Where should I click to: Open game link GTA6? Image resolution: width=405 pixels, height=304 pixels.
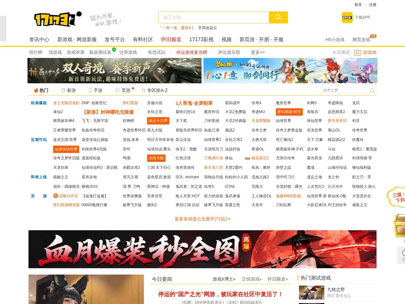[x=230, y=187]
